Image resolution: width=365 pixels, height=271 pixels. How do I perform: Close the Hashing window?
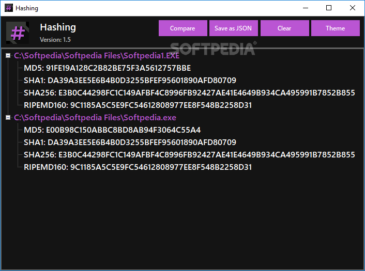point(353,8)
